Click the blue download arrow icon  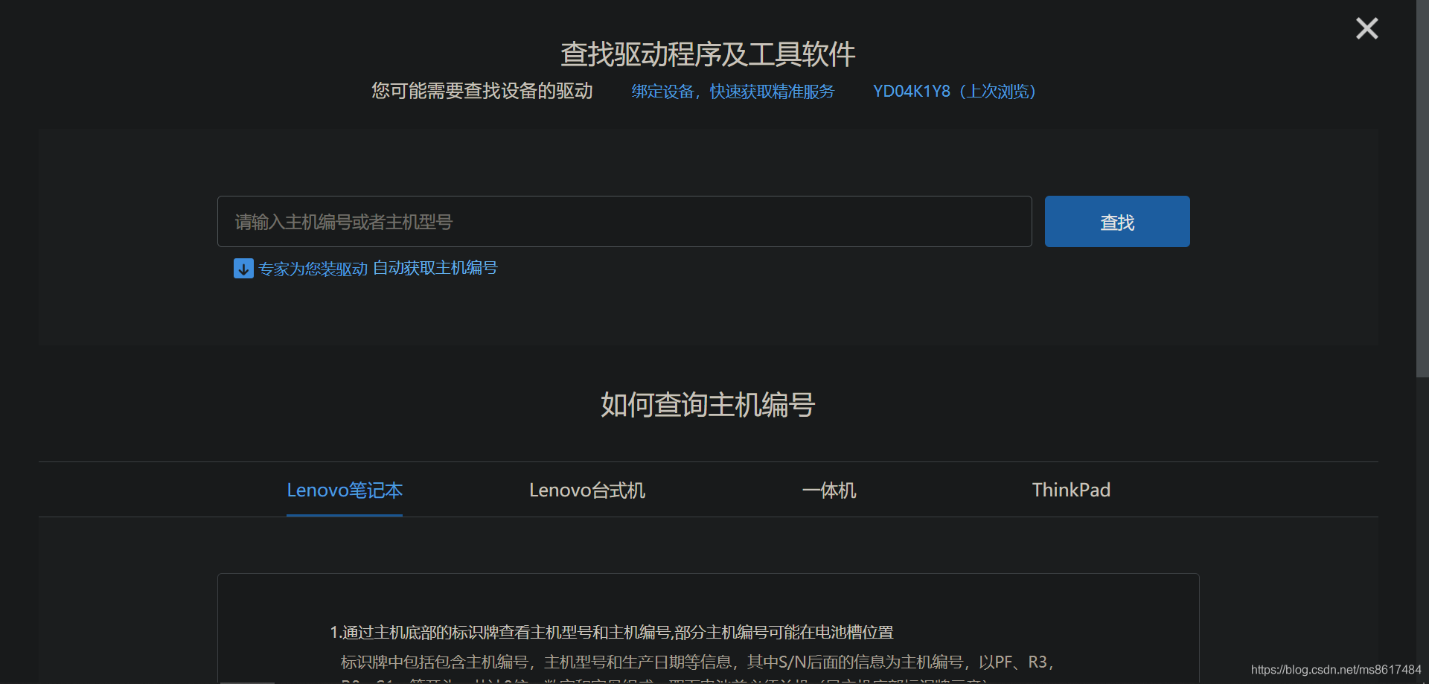tap(243, 269)
